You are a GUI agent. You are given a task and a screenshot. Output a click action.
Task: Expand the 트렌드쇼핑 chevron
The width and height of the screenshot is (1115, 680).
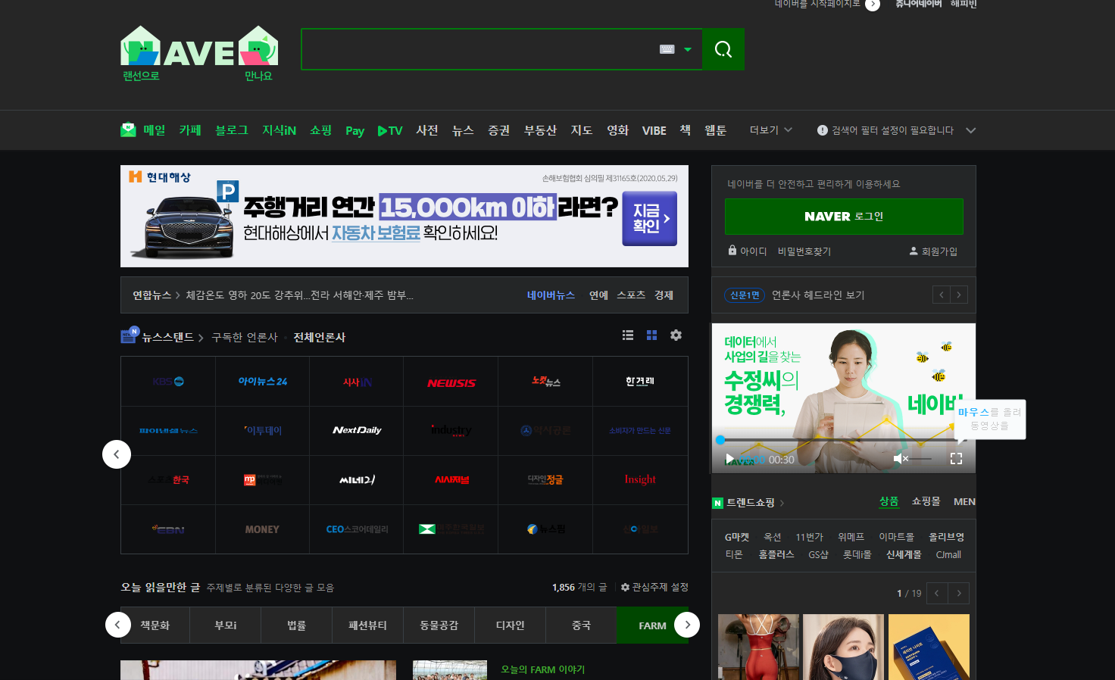(x=782, y=503)
